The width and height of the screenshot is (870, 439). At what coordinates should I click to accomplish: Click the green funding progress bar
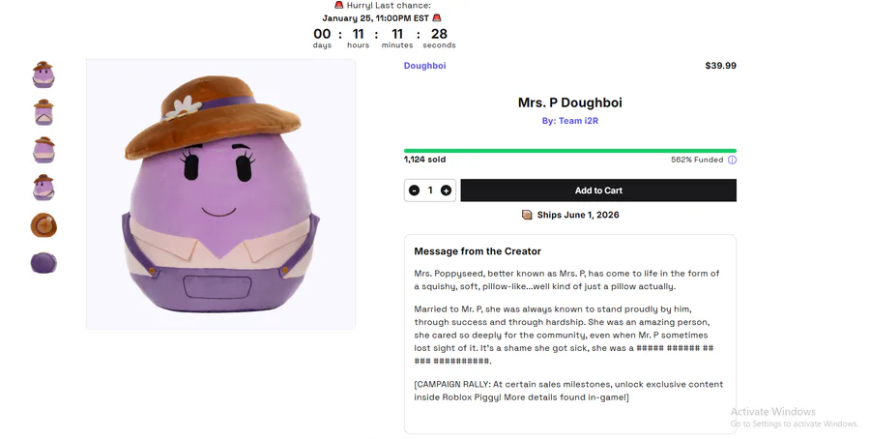[x=569, y=151]
